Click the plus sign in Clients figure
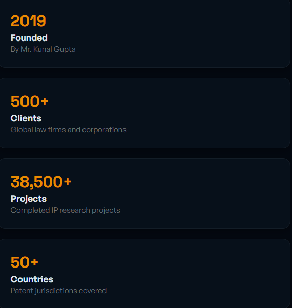The width and height of the screenshot is (292, 308). (45, 101)
